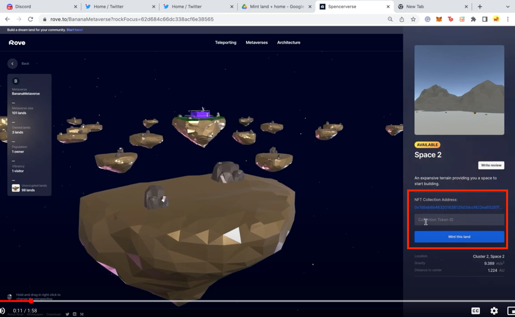Click the Space 2 terrain preview image
This screenshot has height=317, width=515.
click(x=459, y=90)
